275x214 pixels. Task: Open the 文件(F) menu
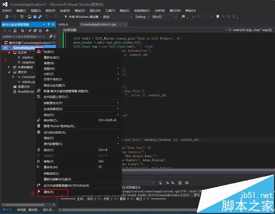tap(7, 11)
